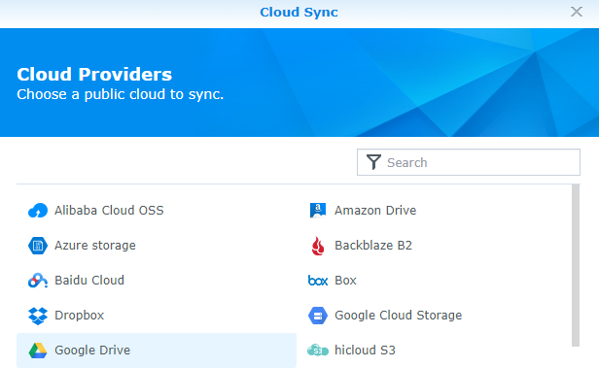Image resolution: width=599 pixels, height=368 pixels.
Task: Click the Amazon Drive icon
Action: point(318,211)
